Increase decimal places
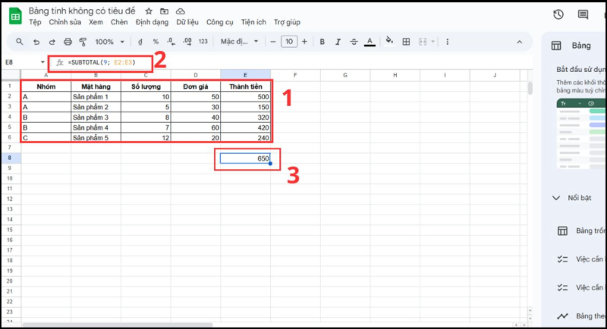The height and width of the screenshot is (329, 607). (x=187, y=42)
